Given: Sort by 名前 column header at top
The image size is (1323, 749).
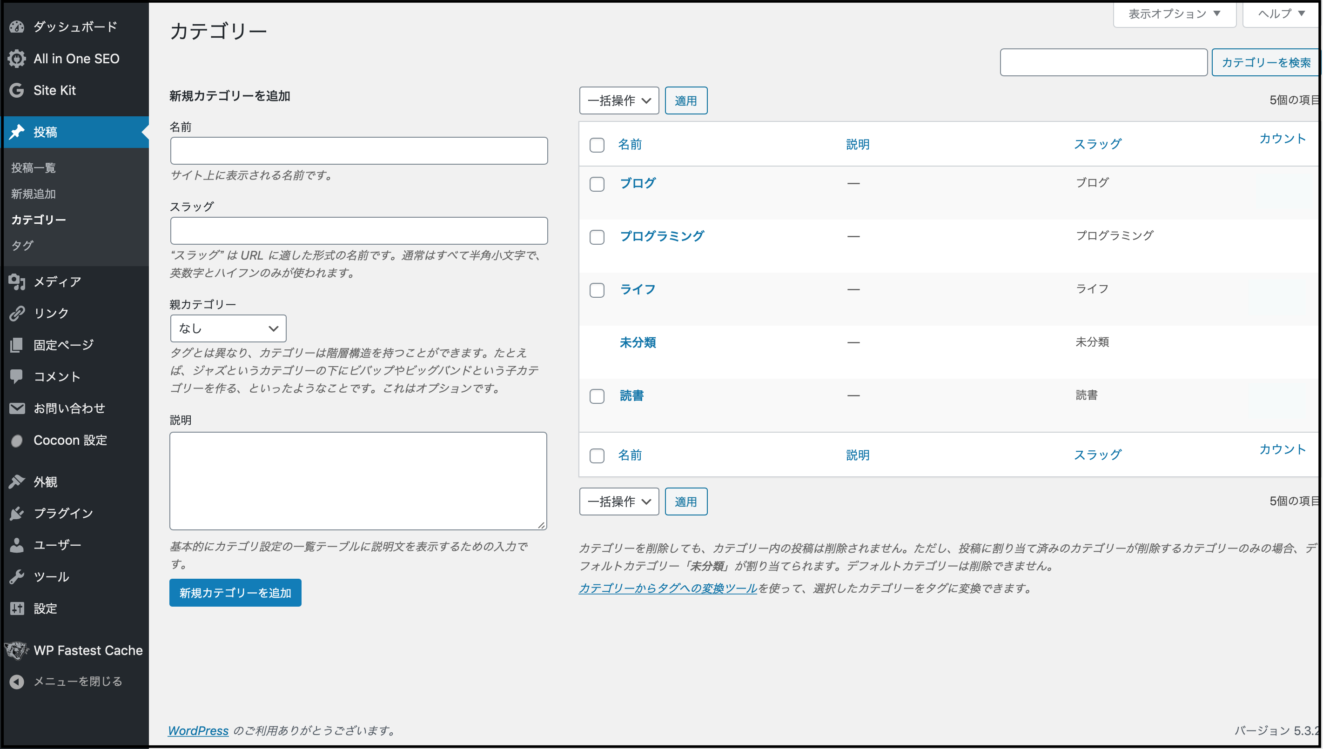Looking at the screenshot, I should [630, 145].
